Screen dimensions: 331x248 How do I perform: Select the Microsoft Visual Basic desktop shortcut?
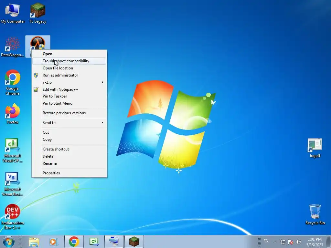13,184
